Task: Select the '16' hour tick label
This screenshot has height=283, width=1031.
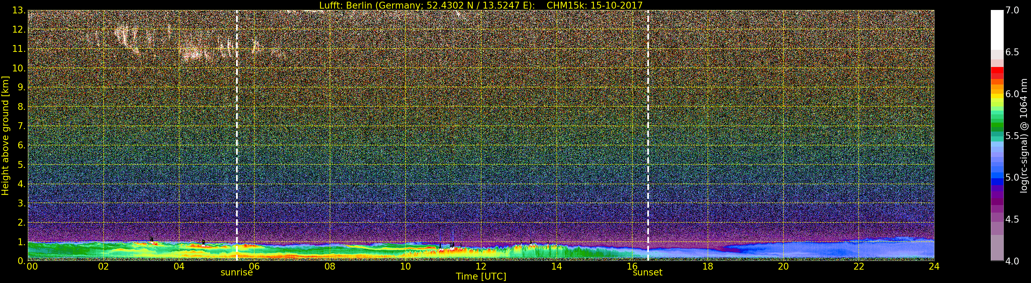Action: coord(632,266)
